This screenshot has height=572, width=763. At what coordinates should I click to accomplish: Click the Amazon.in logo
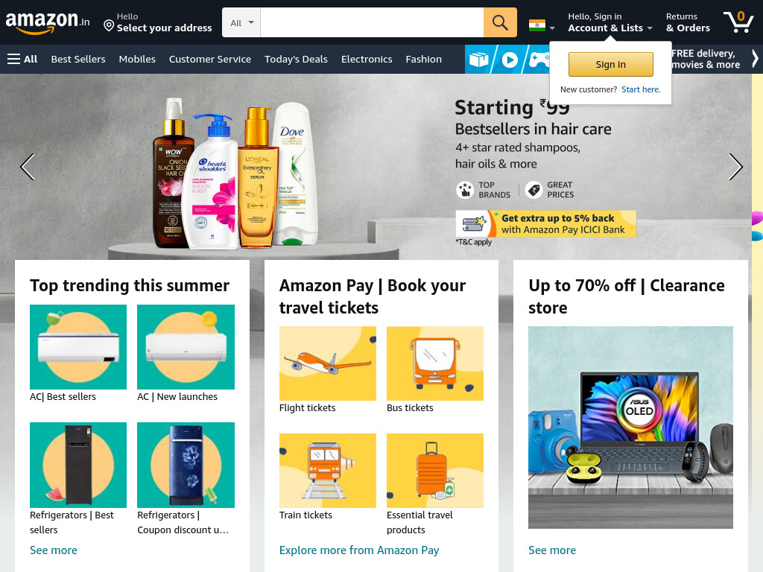(47, 22)
